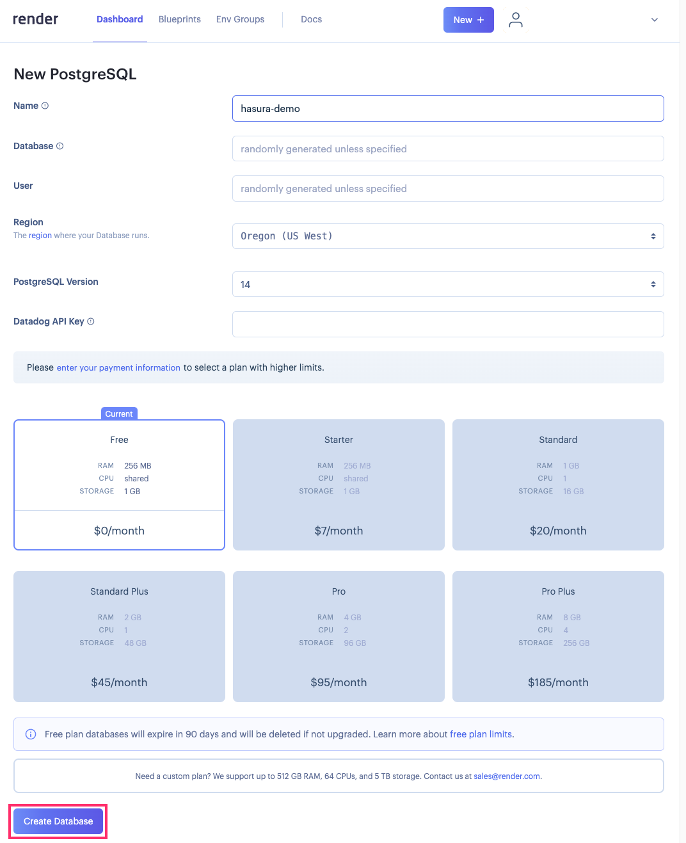The height and width of the screenshot is (843, 686).
Task: Click the Current badge on the Free plan
Action: pos(119,413)
